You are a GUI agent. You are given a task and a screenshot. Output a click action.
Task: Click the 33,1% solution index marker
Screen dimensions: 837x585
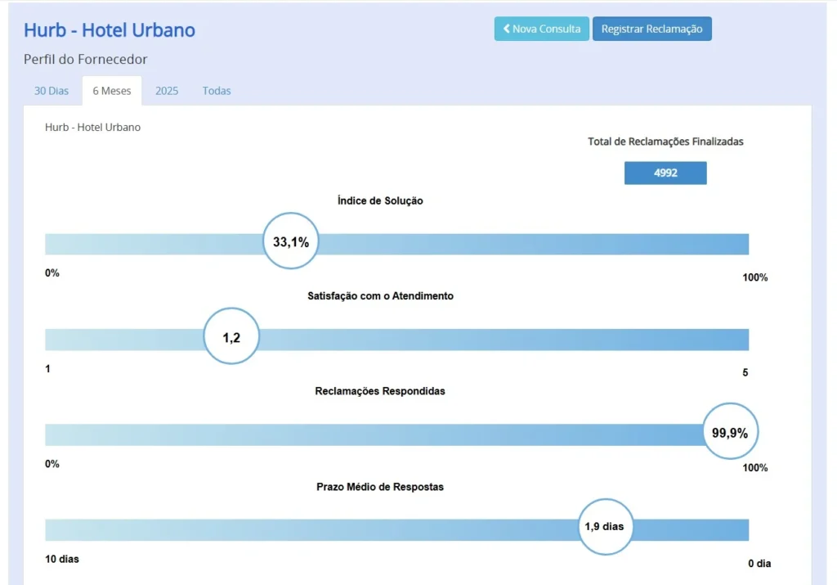(x=291, y=241)
